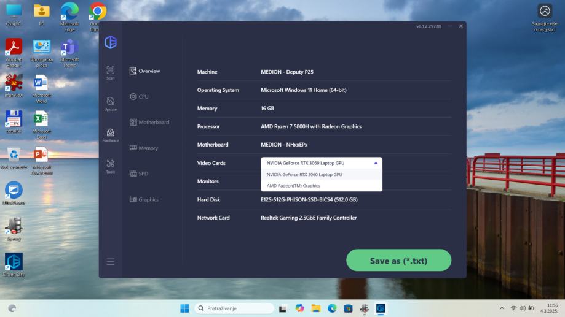Select the Microsoft Windows 11 Home value

[304, 90]
